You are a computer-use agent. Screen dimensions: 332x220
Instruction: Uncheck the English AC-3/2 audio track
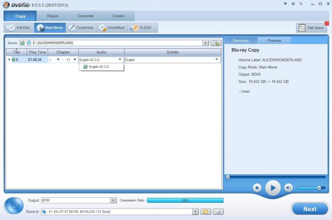[85, 67]
